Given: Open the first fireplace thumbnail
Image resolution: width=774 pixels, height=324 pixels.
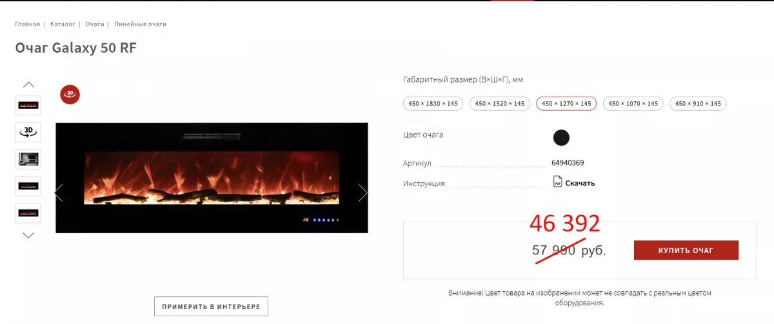Looking at the screenshot, I should [28, 105].
